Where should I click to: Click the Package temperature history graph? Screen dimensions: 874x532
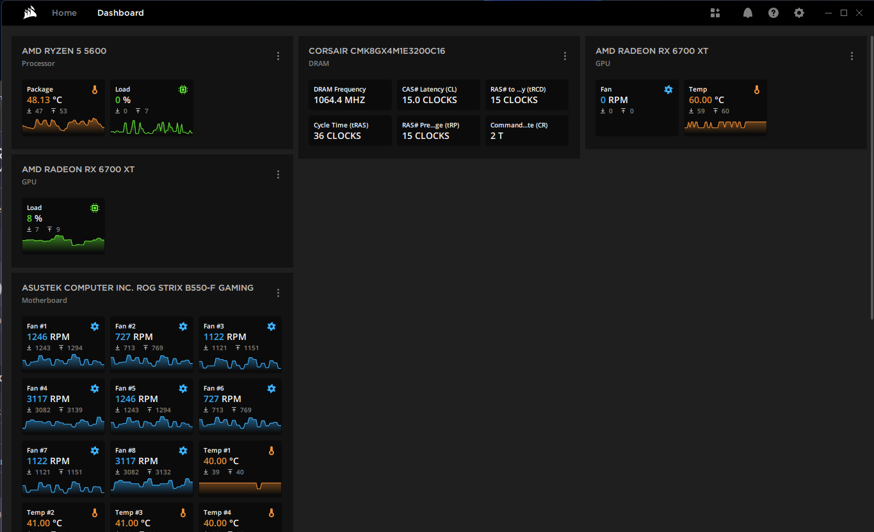coord(63,126)
